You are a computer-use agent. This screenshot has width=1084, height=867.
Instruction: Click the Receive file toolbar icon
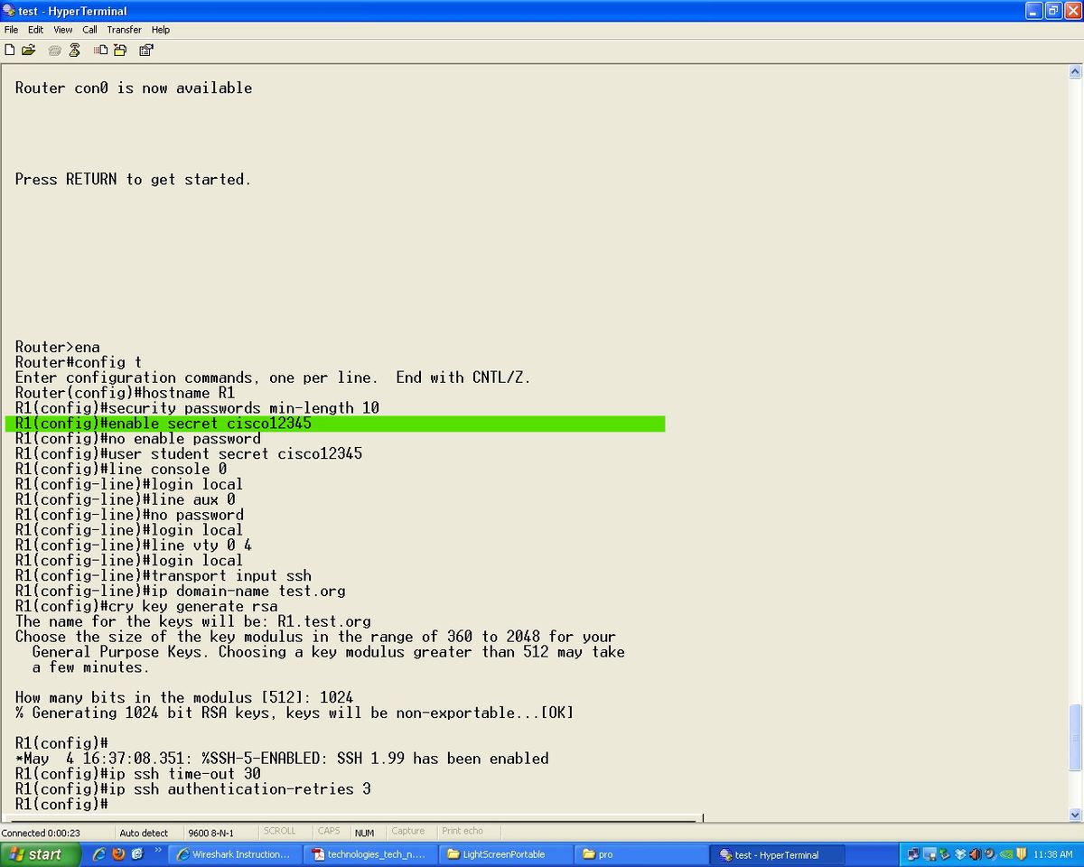(119, 51)
